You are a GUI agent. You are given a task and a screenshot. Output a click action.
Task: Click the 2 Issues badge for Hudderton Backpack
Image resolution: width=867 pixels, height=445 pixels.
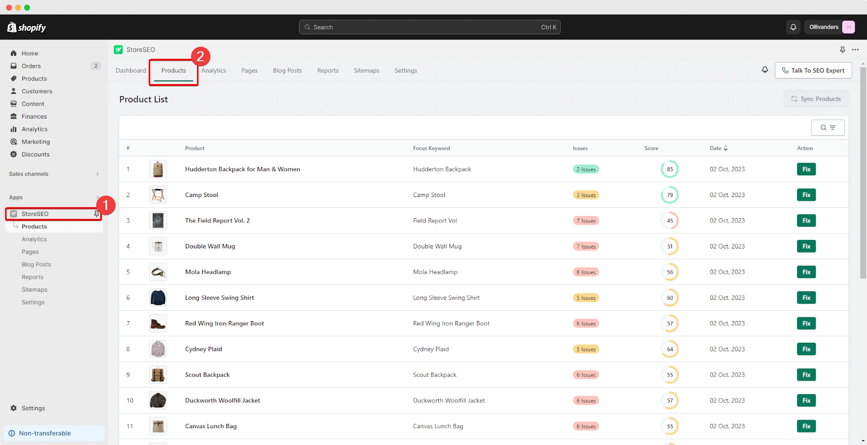pyautogui.click(x=586, y=169)
